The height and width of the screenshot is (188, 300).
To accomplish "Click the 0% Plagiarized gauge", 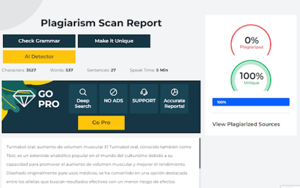I will pyautogui.click(x=251, y=40).
